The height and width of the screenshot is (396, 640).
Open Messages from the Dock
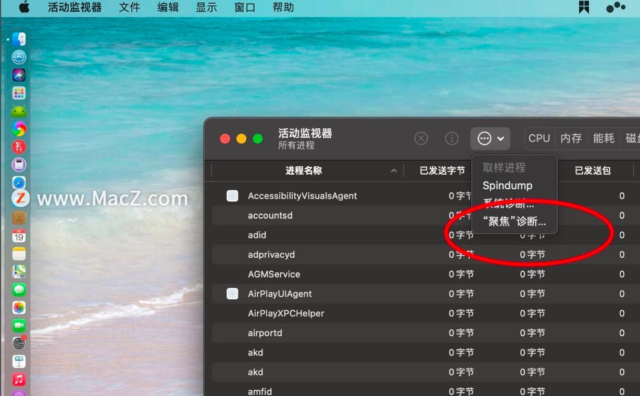click(x=19, y=289)
